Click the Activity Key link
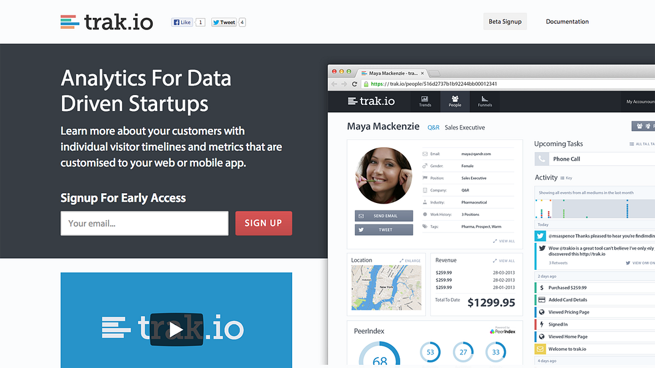This screenshot has height=368, width=655. [567, 178]
